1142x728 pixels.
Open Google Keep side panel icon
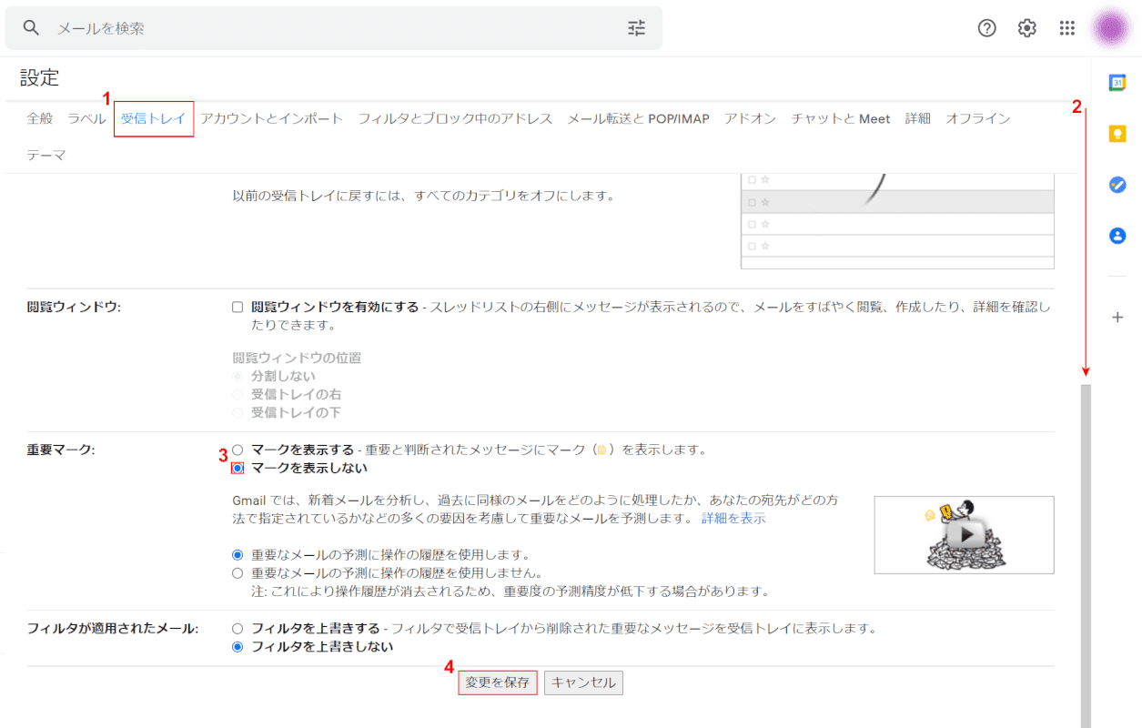coord(1117,134)
